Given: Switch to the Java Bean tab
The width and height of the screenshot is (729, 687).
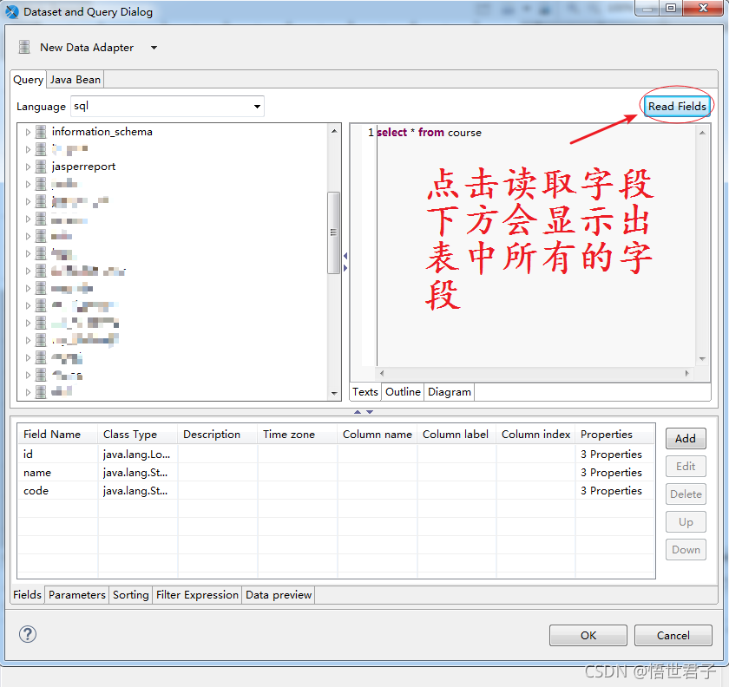Looking at the screenshot, I should click(x=76, y=80).
